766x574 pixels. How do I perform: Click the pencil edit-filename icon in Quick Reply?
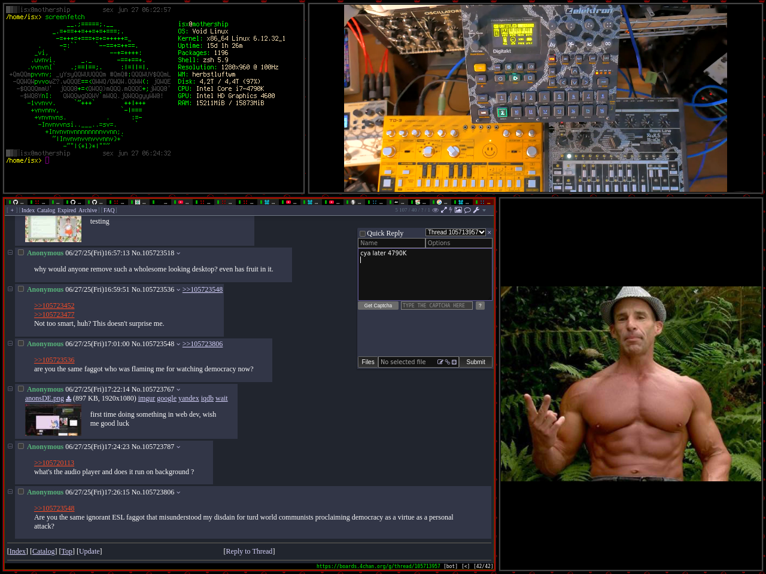pyautogui.click(x=440, y=362)
